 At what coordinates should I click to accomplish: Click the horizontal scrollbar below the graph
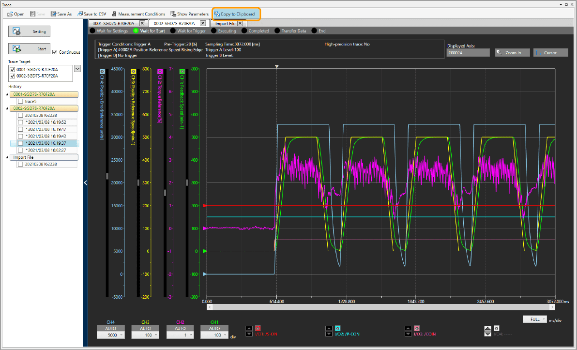pyautogui.click(x=381, y=307)
